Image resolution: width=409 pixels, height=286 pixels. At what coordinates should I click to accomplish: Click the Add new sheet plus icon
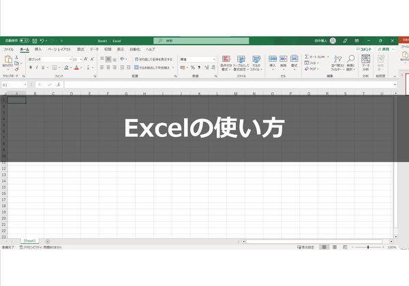pyautogui.click(x=48, y=242)
